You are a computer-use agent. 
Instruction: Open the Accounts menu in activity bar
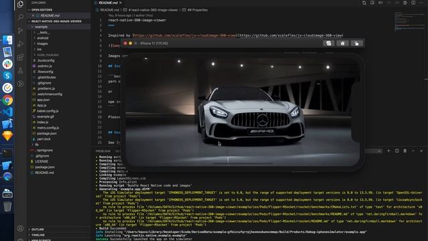[20, 228]
